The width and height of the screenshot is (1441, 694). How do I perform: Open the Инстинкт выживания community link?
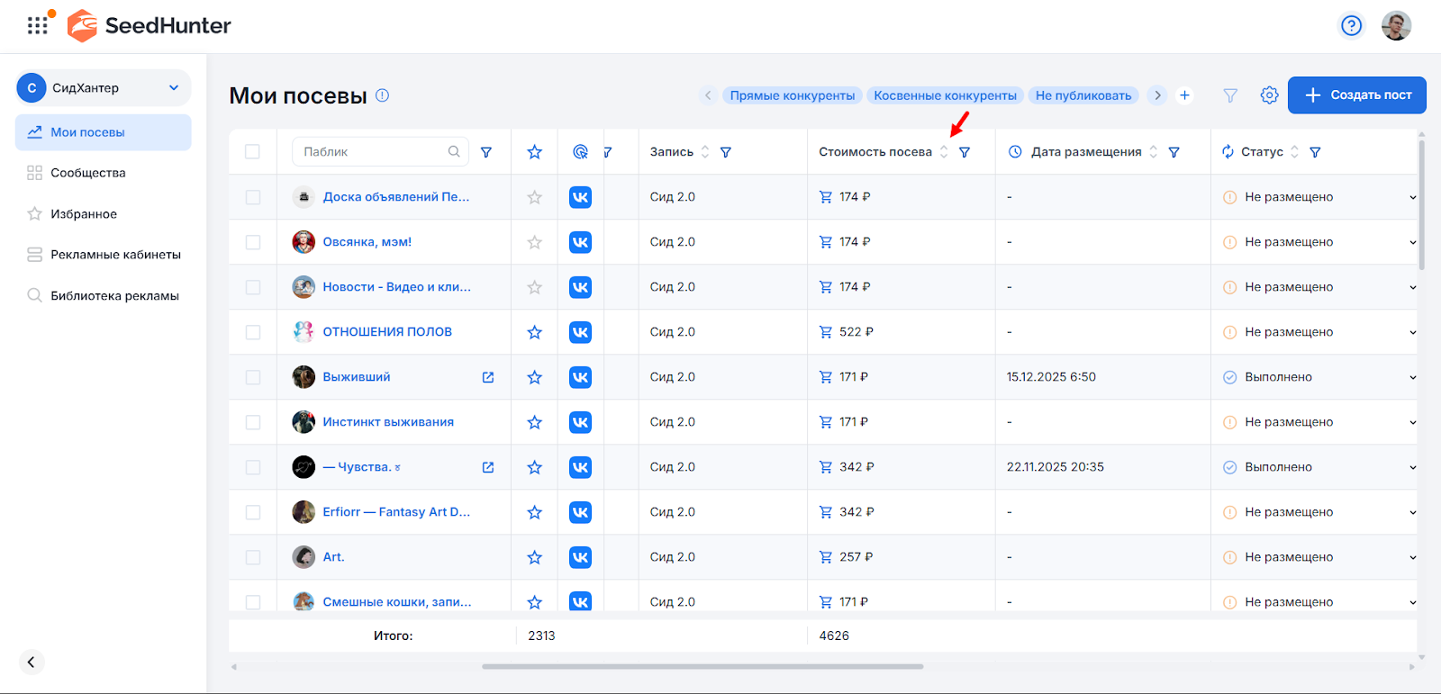(x=388, y=422)
